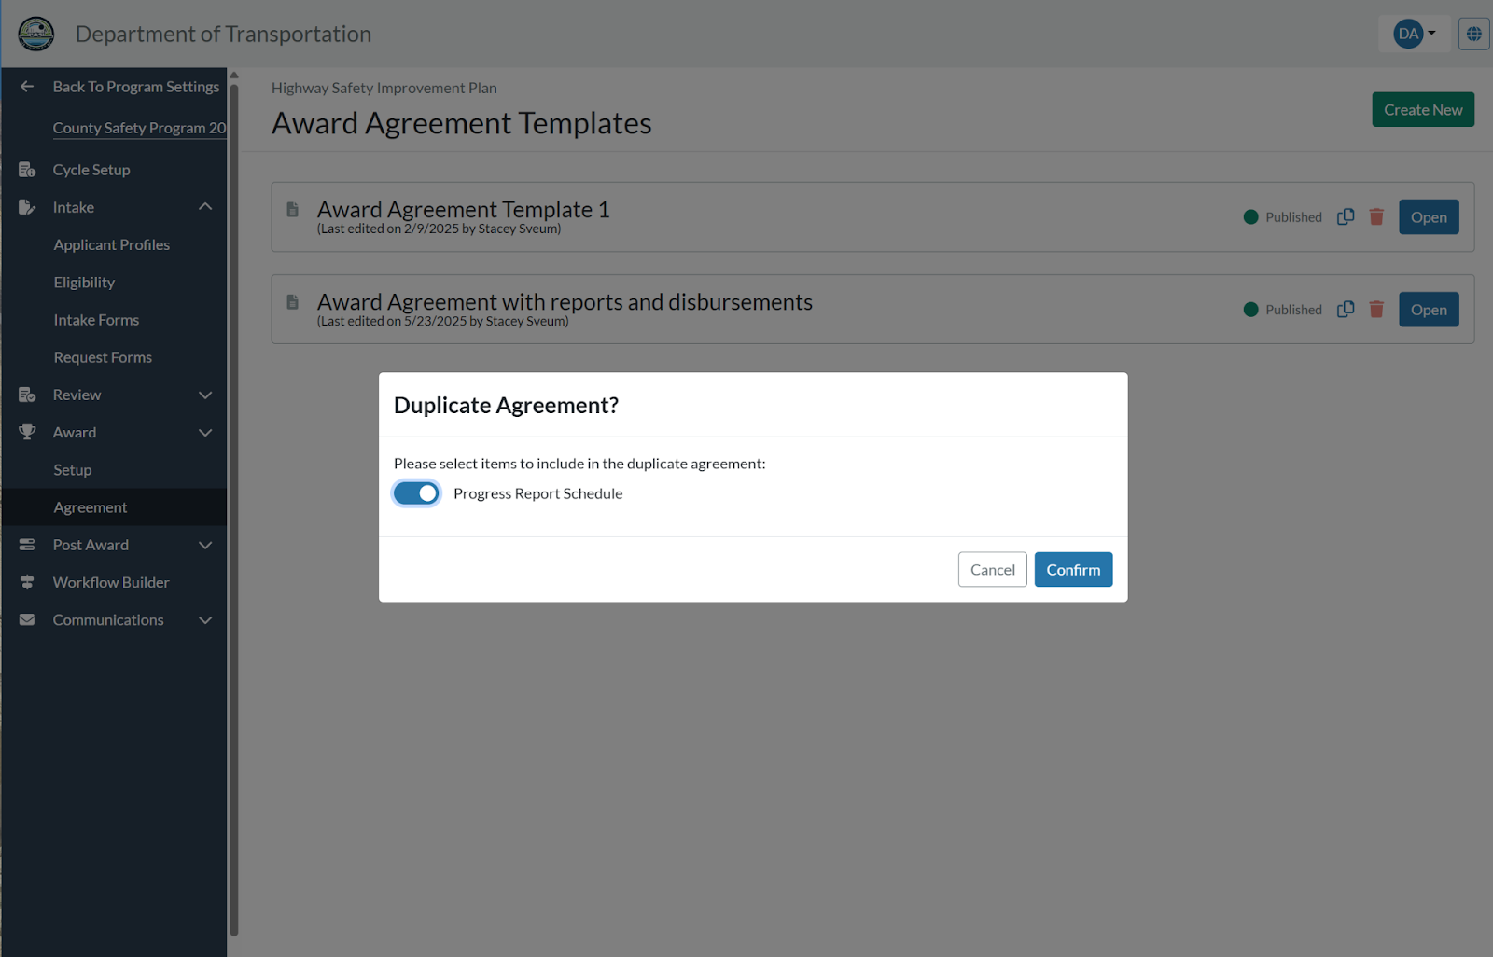Cancel the Duplicate Agreement dialog
1493x957 pixels.
tap(993, 570)
